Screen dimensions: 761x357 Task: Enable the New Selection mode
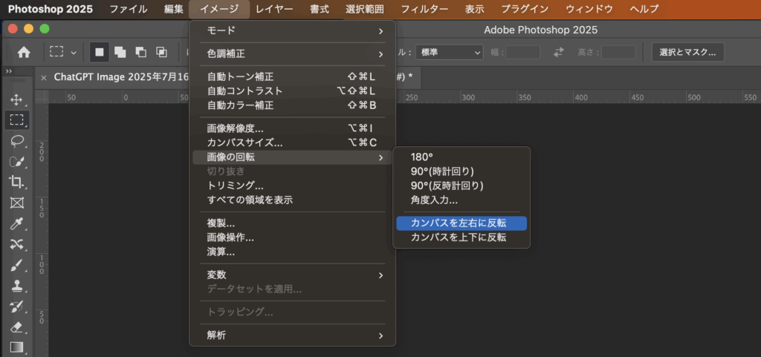pos(99,52)
